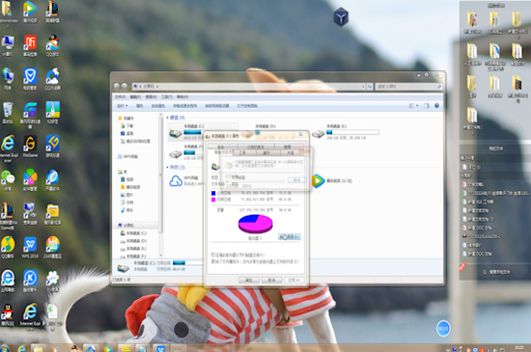The height and width of the screenshot is (352, 531).
Task: Toggle the compress this drive checkbox
Action: pyautogui.click(x=213, y=255)
